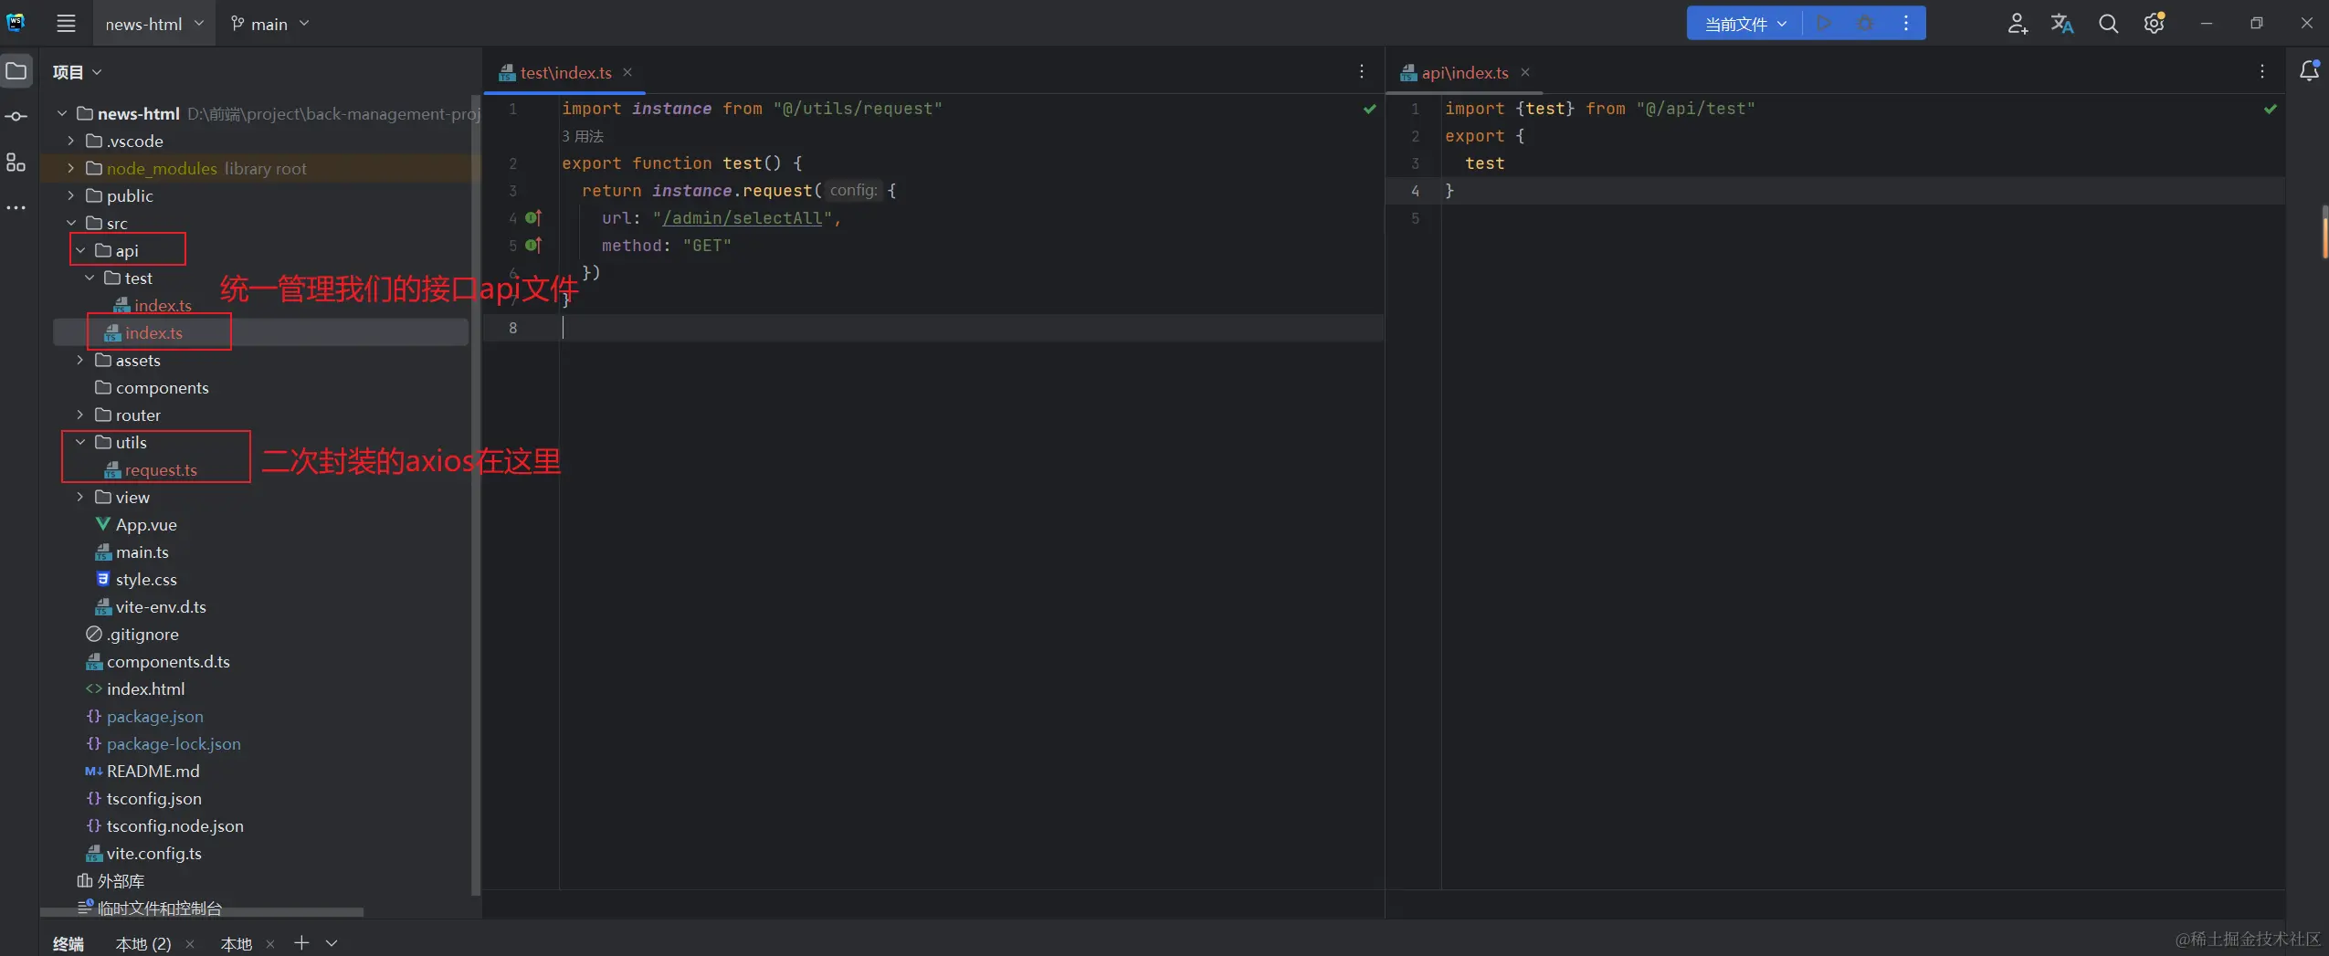Open Search Everywhere magnifier icon
The width and height of the screenshot is (2329, 956).
(x=2108, y=24)
